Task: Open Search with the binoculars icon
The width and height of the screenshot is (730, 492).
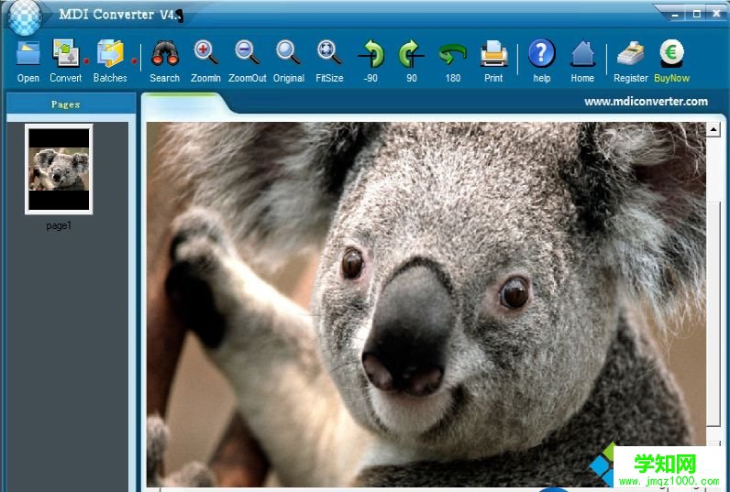Action: click(165, 53)
